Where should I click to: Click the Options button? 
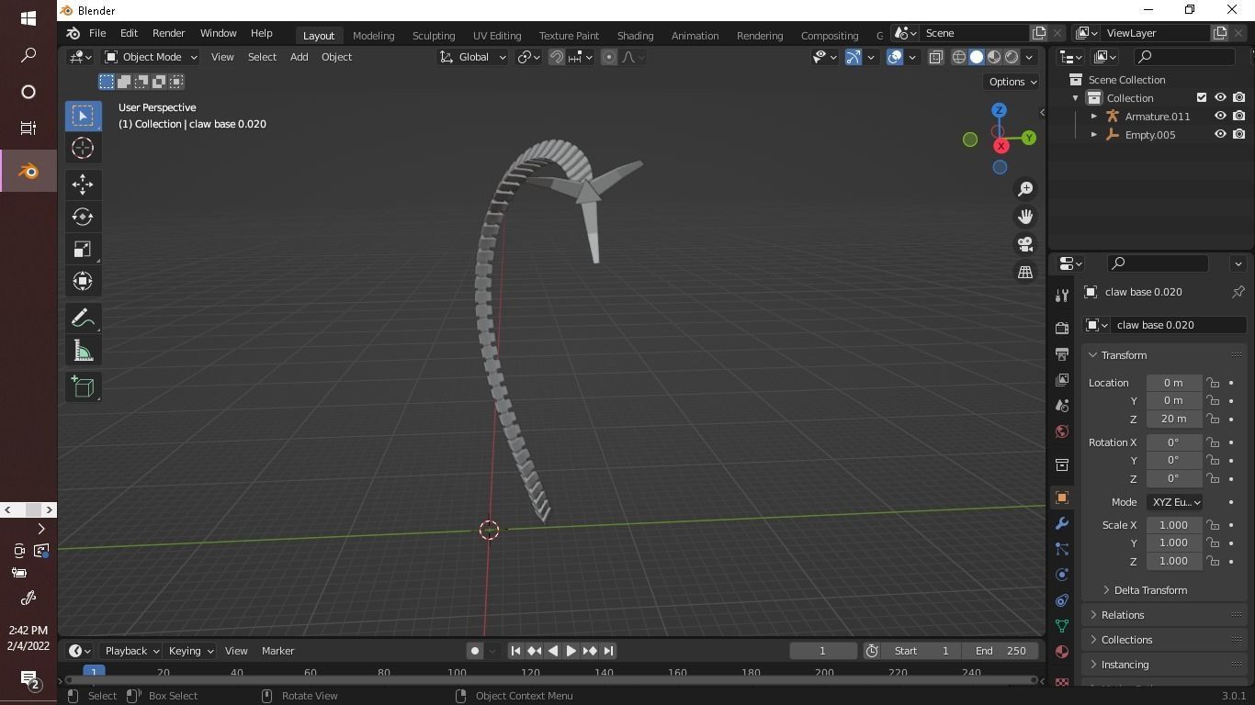1011,82
